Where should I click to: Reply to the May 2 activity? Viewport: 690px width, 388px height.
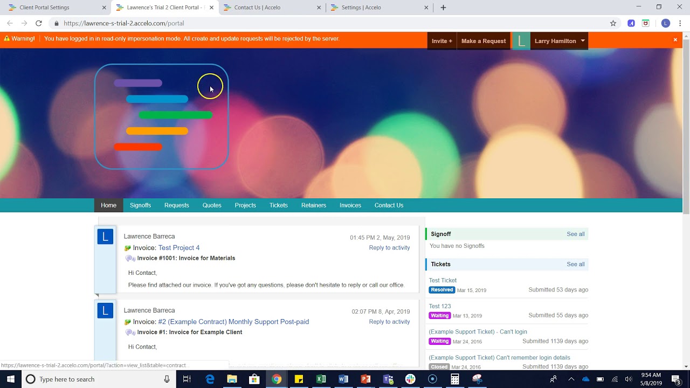click(389, 248)
